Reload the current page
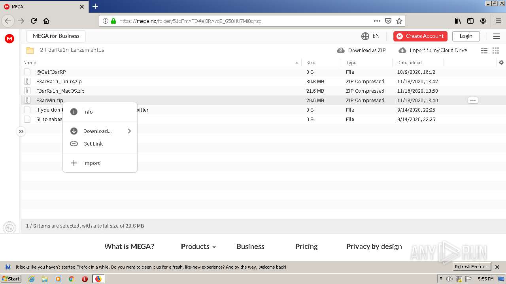The image size is (506, 284). [x=34, y=21]
